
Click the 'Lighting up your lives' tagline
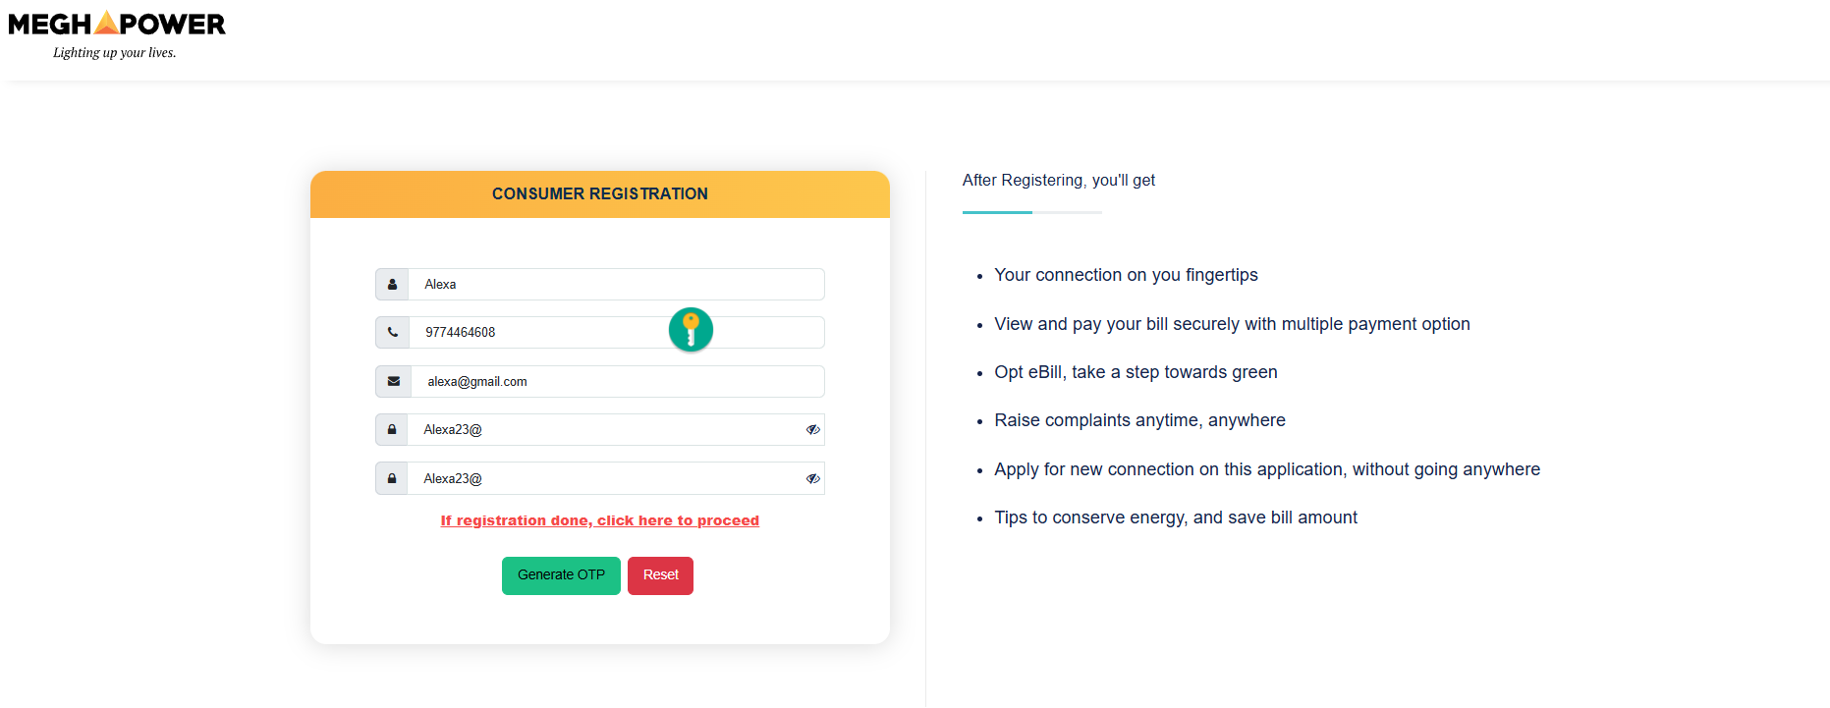point(114,53)
